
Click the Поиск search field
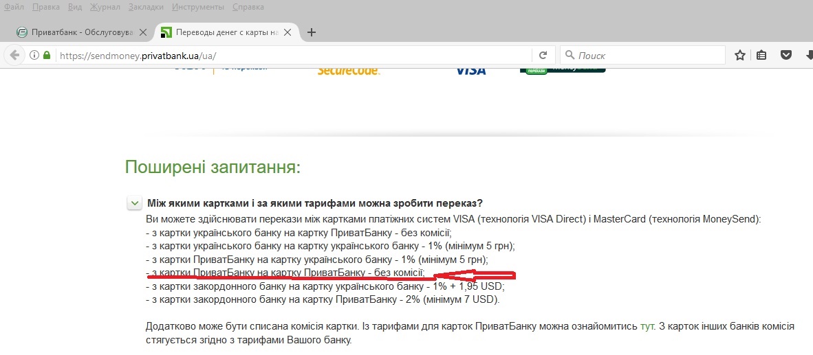pyautogui.click(x=642, y=56)
